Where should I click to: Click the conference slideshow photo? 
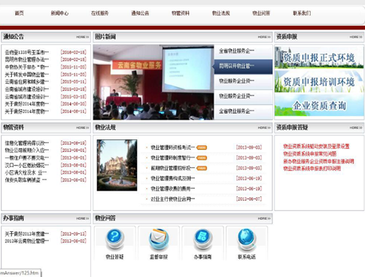point(154,82)
